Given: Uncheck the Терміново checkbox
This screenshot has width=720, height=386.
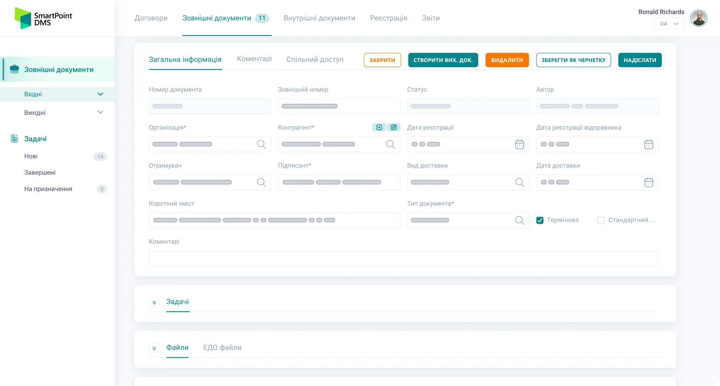Looking at the screenshot, I should pos(540,220).
